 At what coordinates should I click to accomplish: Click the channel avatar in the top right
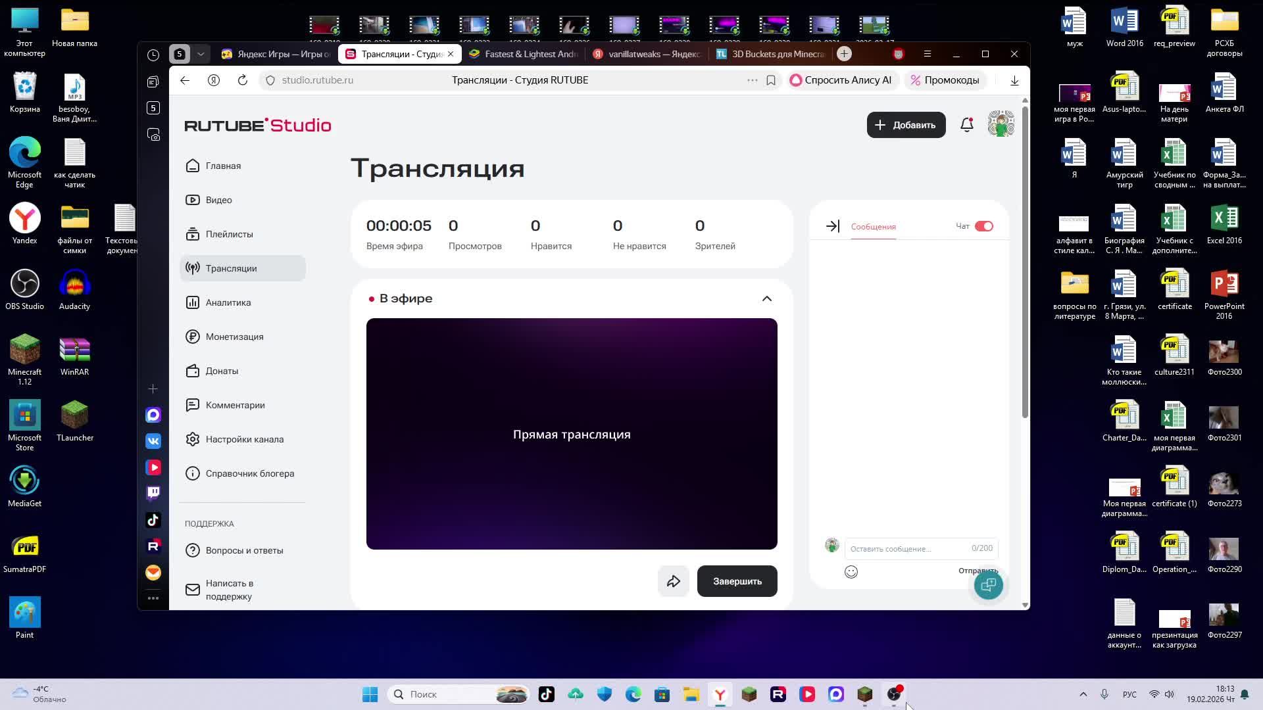[1000, 124]
